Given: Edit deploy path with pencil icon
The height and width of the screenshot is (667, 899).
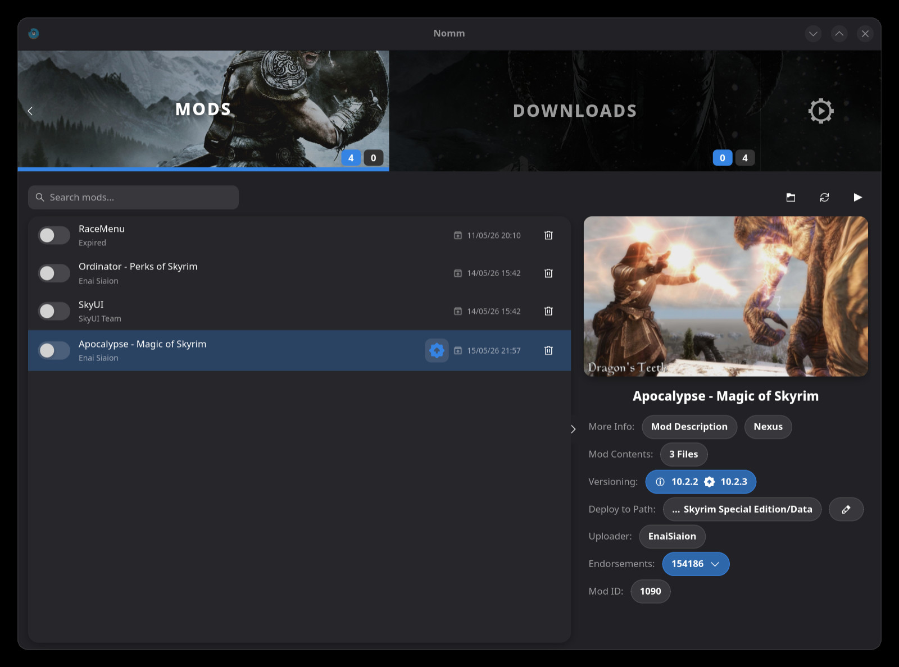Looking at the screenshot, I should click(x=846, y=509).
